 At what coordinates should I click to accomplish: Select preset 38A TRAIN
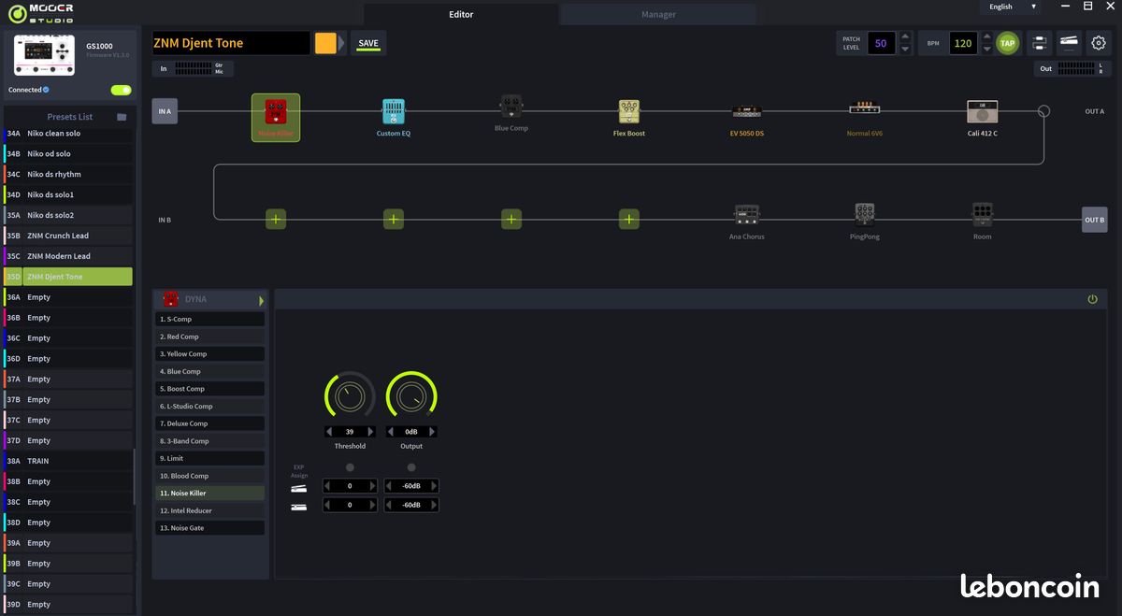67,461
